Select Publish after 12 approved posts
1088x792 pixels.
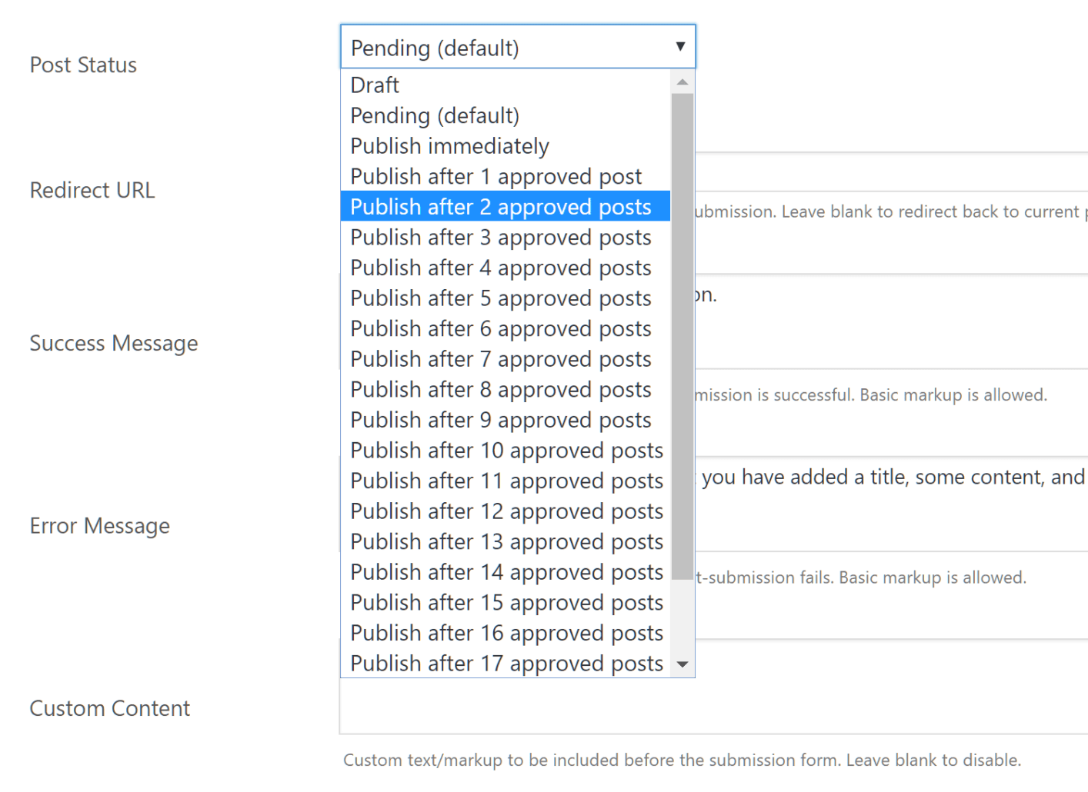(506, 511)
